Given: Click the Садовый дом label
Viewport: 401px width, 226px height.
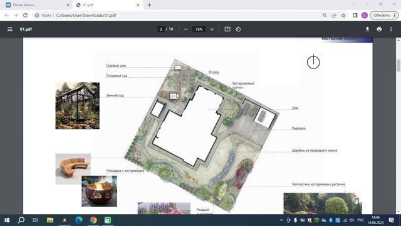Looking at the screenshot, I should (116, 66).
